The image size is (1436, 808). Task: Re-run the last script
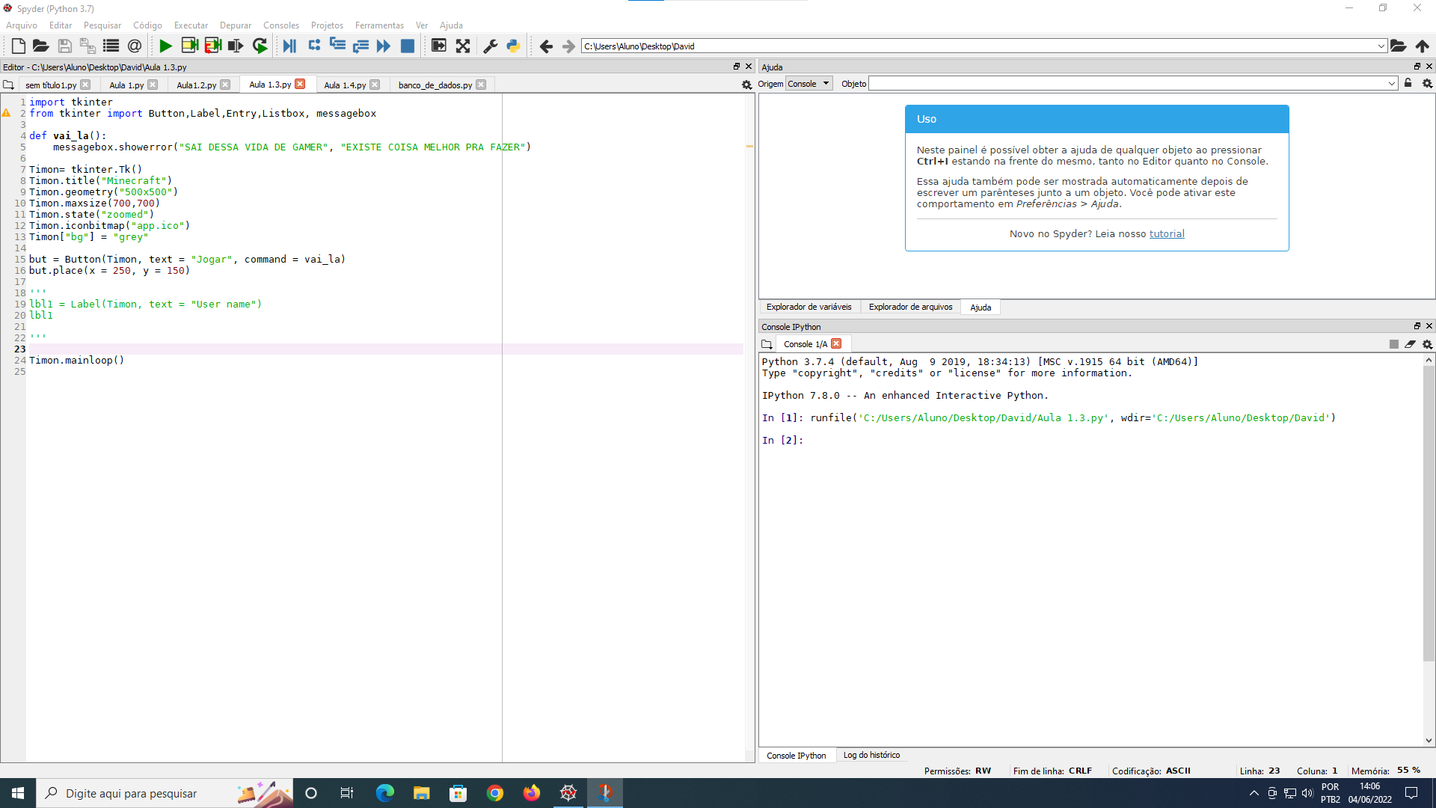point(260,46)
